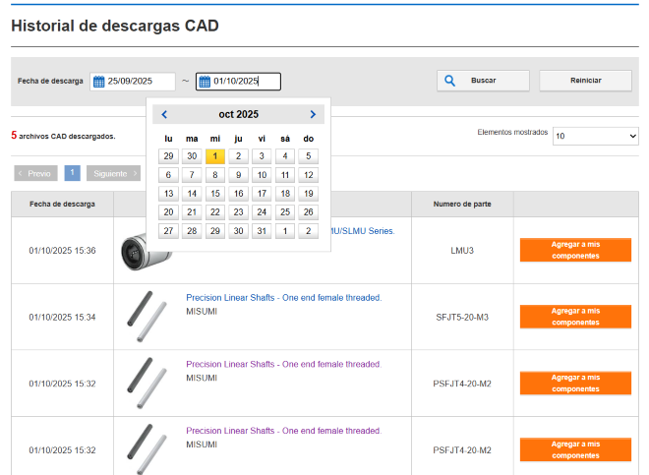Screen dimensions: 649x475
Task: Choose day 31 in the calendar grid
Action: pos(262,231)
